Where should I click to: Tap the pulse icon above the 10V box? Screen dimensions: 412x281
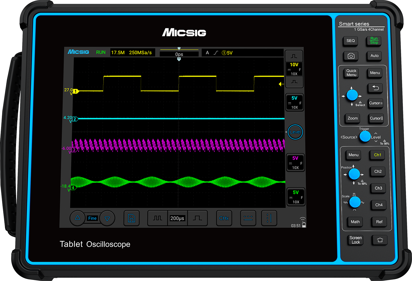coord(294,56)
